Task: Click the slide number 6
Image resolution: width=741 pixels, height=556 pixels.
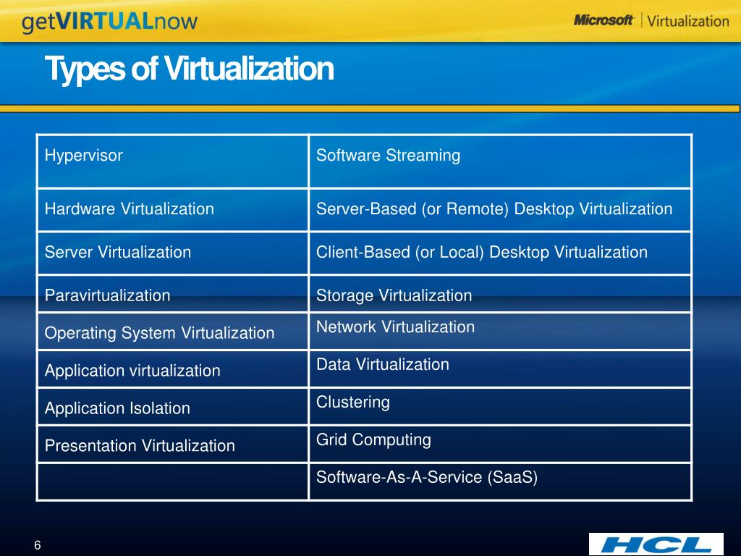Action: (x=38, y=545)
